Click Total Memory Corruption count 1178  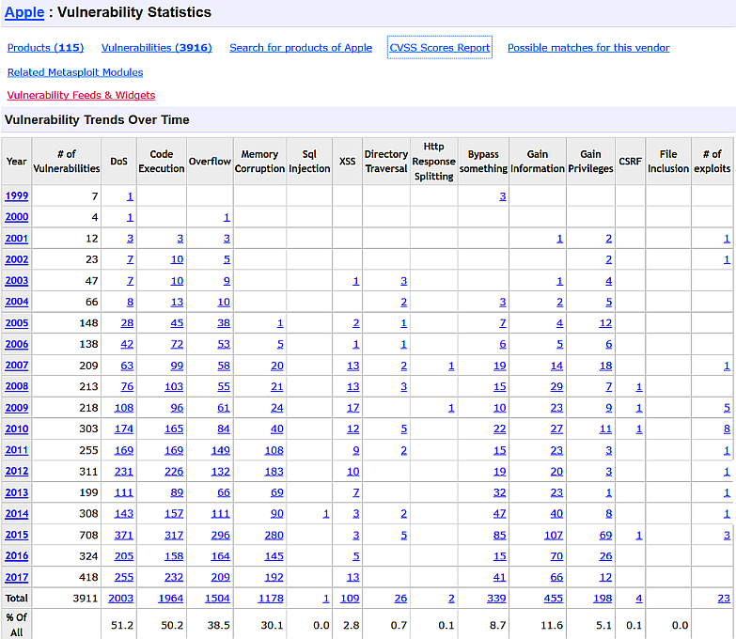(272, 599)
